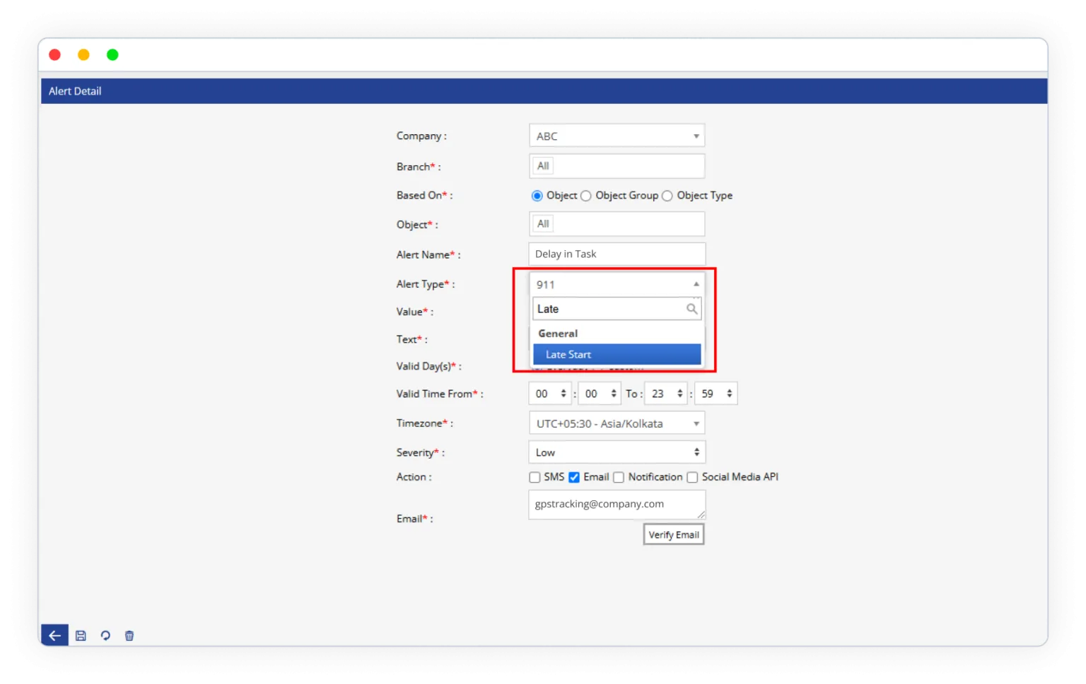Open the Timezone dropdown
The width and height of the screenshot is (1086, 684).
coord(617,423)
